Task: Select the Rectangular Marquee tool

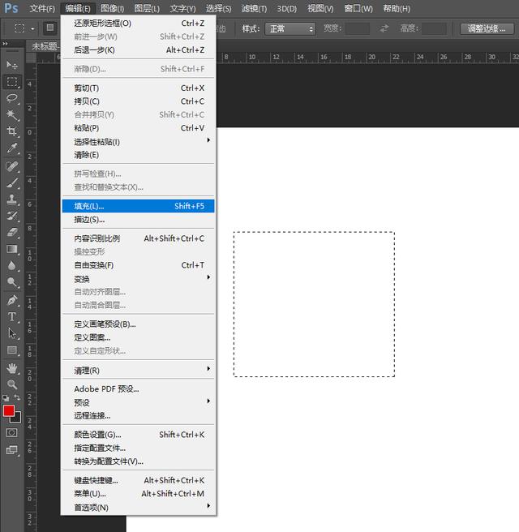Action: pos(12,82)
